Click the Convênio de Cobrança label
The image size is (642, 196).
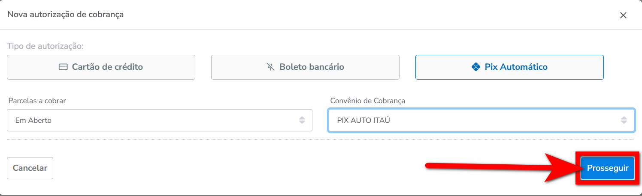point(368,101)
